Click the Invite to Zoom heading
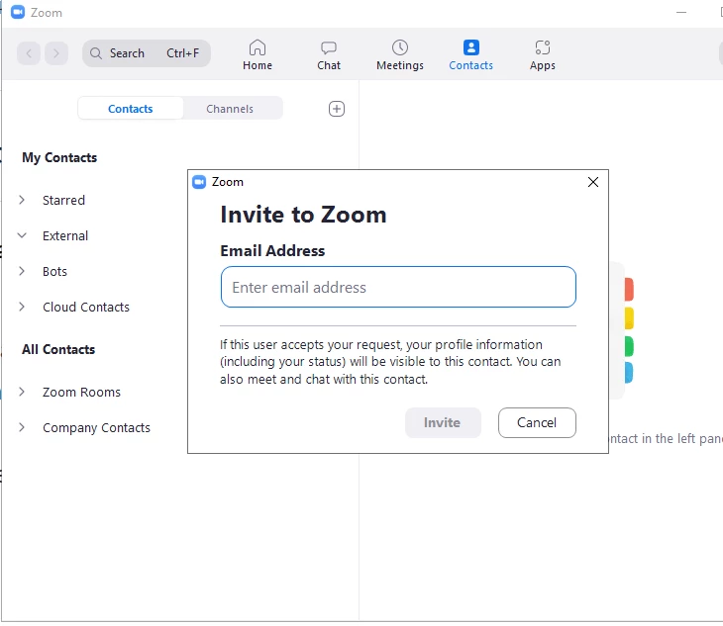This screenshot has height=626, width=723. click(303, 215)
